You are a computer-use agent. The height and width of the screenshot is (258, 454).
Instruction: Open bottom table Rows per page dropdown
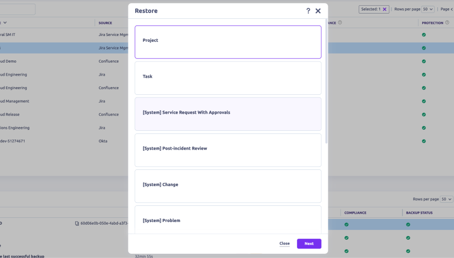tap(447, 199)
